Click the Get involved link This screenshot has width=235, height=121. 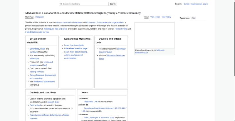coord(35,105)
